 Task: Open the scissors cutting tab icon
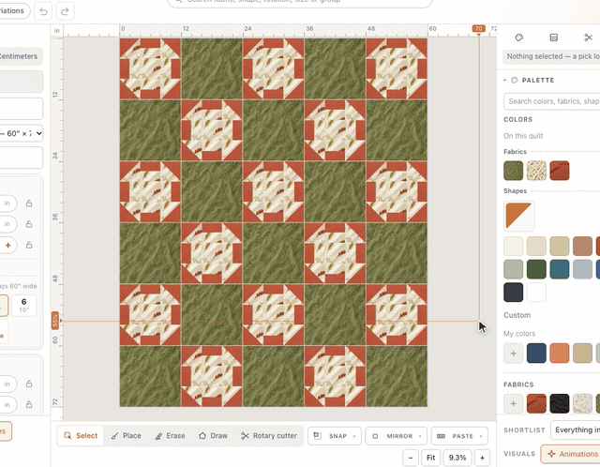pyautogui.click(x=588, y=38)
